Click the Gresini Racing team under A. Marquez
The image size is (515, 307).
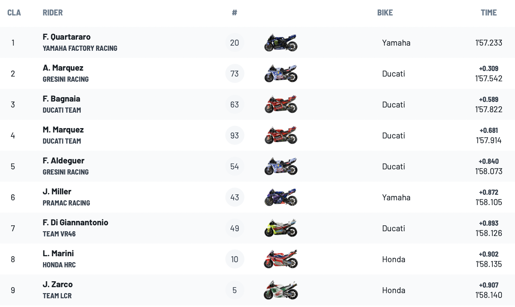(x=66, y=79)
